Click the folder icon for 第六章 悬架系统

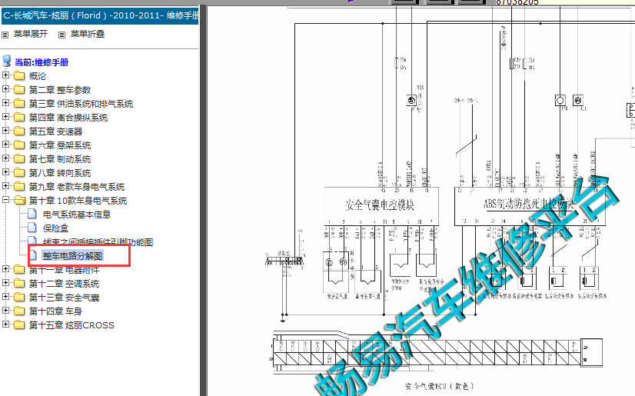19,145
